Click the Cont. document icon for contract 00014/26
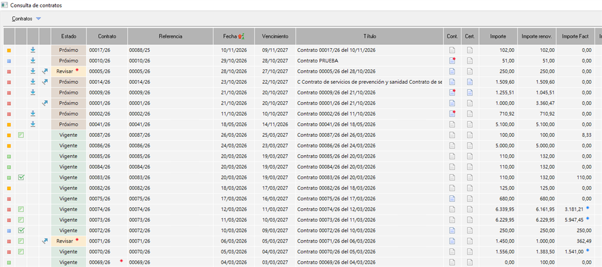 click(452, 82)
